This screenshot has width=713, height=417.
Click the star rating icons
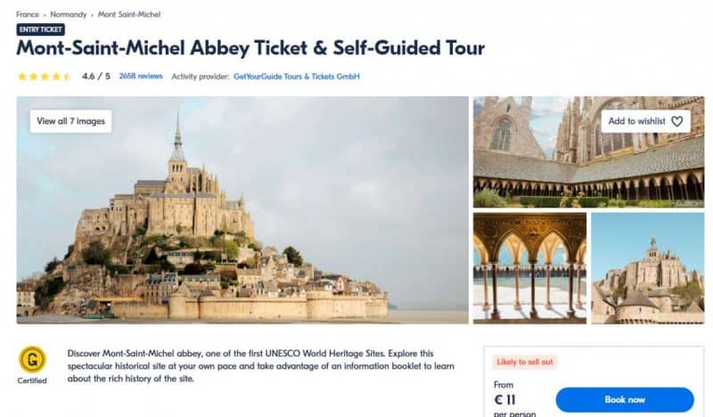coord(45,77)
